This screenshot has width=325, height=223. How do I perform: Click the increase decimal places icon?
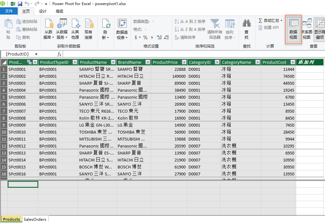pyautogui.click(x=159, y=37)
